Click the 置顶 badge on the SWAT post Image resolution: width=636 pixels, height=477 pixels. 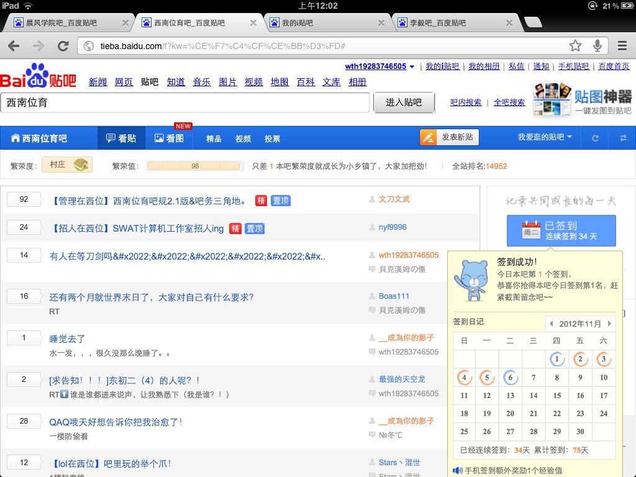[255, 229]
